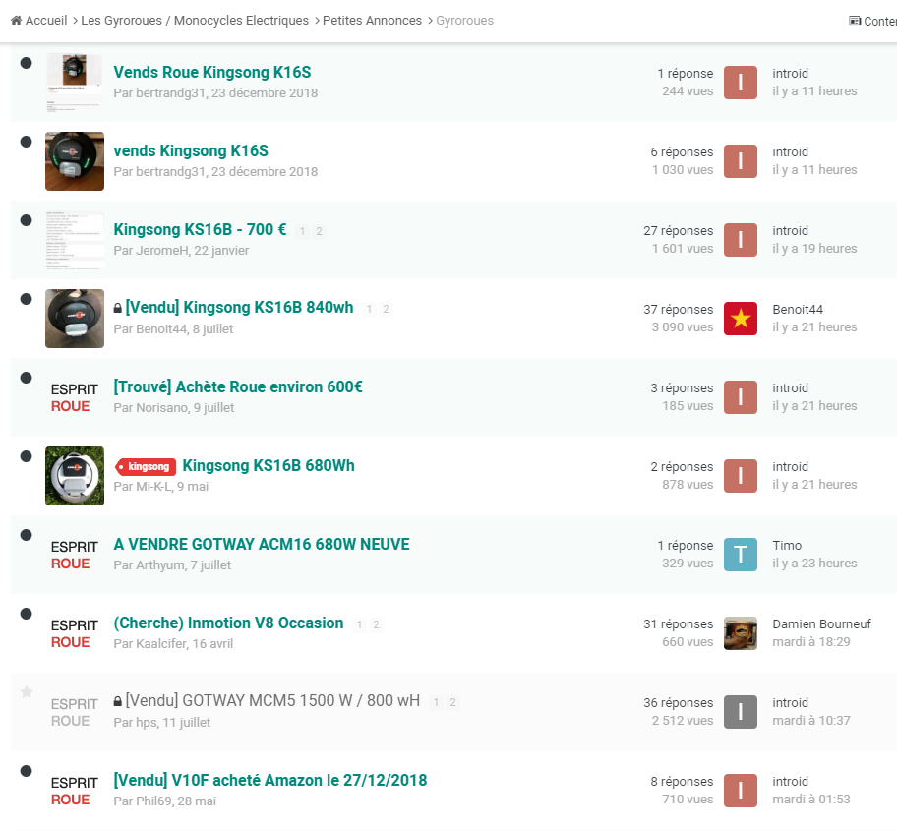Open Benoit44 last poster profile link
The image size is (897, 831).
pos(798,310)
